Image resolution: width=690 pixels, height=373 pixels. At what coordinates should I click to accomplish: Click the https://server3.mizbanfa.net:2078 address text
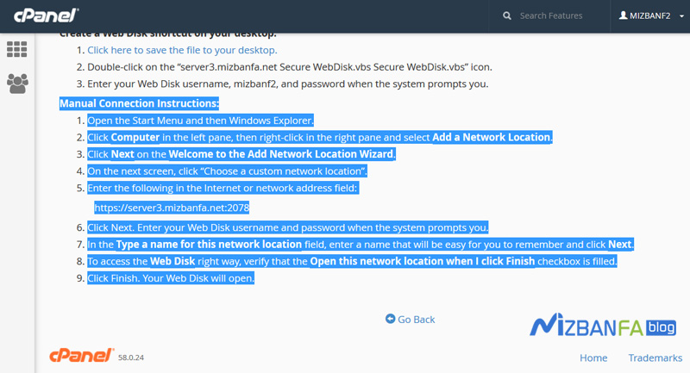coord(172,208)
